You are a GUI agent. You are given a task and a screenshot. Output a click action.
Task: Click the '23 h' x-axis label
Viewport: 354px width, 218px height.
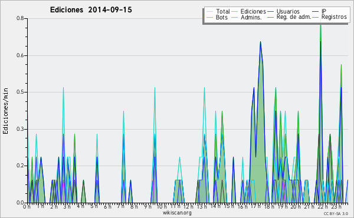336,206
